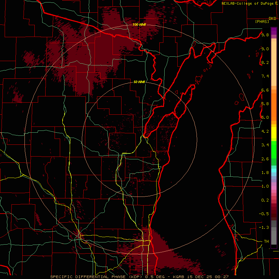Click the 9.8 value on color scale

coord(265,35)
